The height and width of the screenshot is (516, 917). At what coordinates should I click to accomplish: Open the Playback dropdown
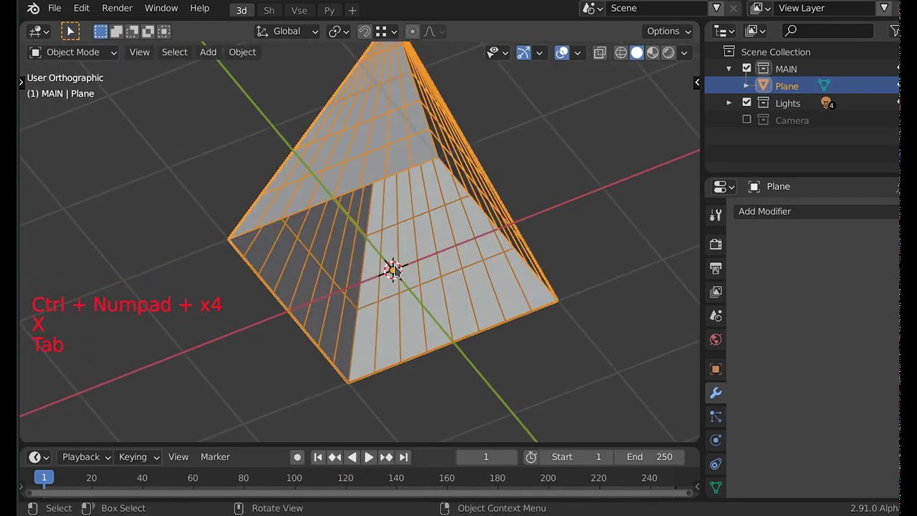point(86,457)
